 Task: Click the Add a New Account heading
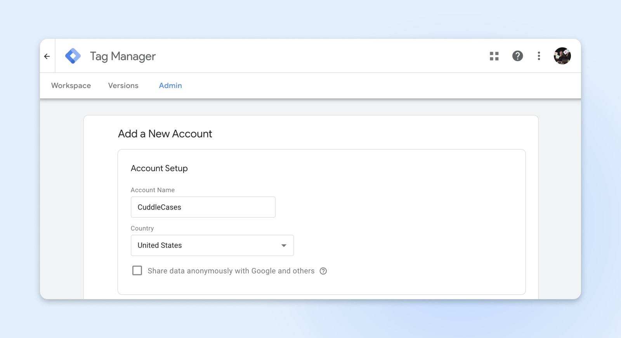click(x=165, y=134)
